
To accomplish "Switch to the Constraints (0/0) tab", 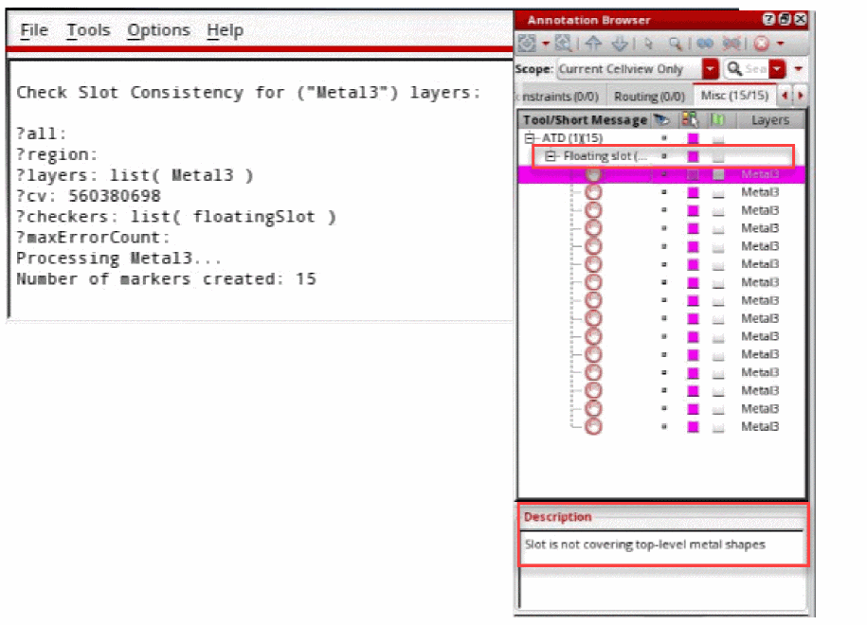I will coord(560,97).
